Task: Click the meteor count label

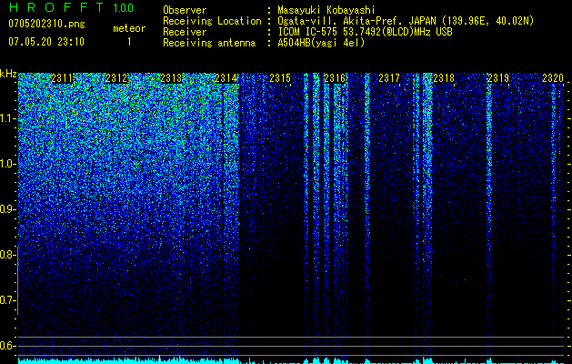Action: pos(129,28)
